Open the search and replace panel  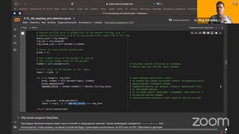(15, 36)
